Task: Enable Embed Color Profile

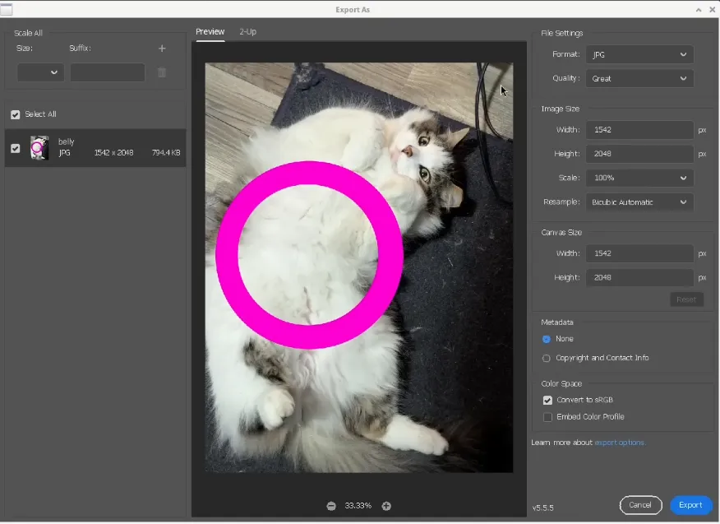Action: pos(547,417)
